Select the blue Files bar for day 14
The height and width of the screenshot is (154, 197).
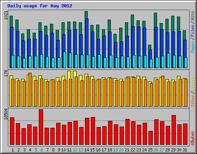pyautogui.click(x=87, y=37)
